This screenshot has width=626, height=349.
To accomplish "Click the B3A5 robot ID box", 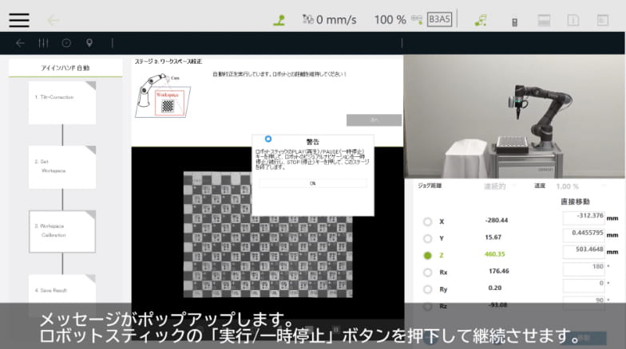I will [x=439, y=19].
